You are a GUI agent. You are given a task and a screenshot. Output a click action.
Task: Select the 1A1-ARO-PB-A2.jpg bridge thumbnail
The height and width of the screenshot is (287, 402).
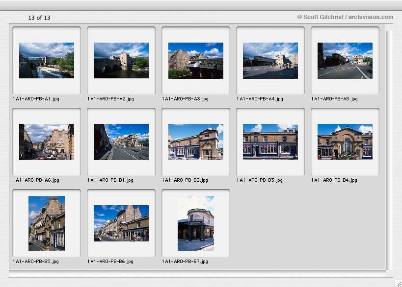click(121, 60)
